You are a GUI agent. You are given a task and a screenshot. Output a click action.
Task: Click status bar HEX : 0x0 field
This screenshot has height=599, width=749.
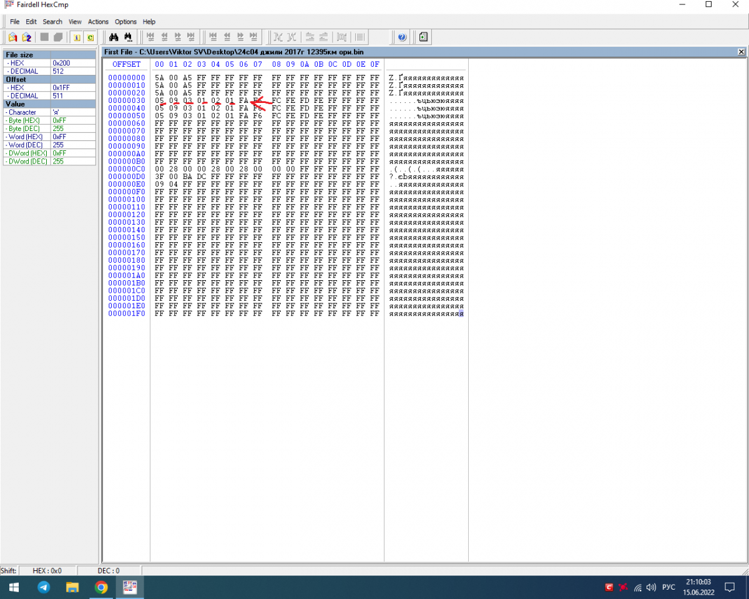pyautogui.click(x=48, y=571)
